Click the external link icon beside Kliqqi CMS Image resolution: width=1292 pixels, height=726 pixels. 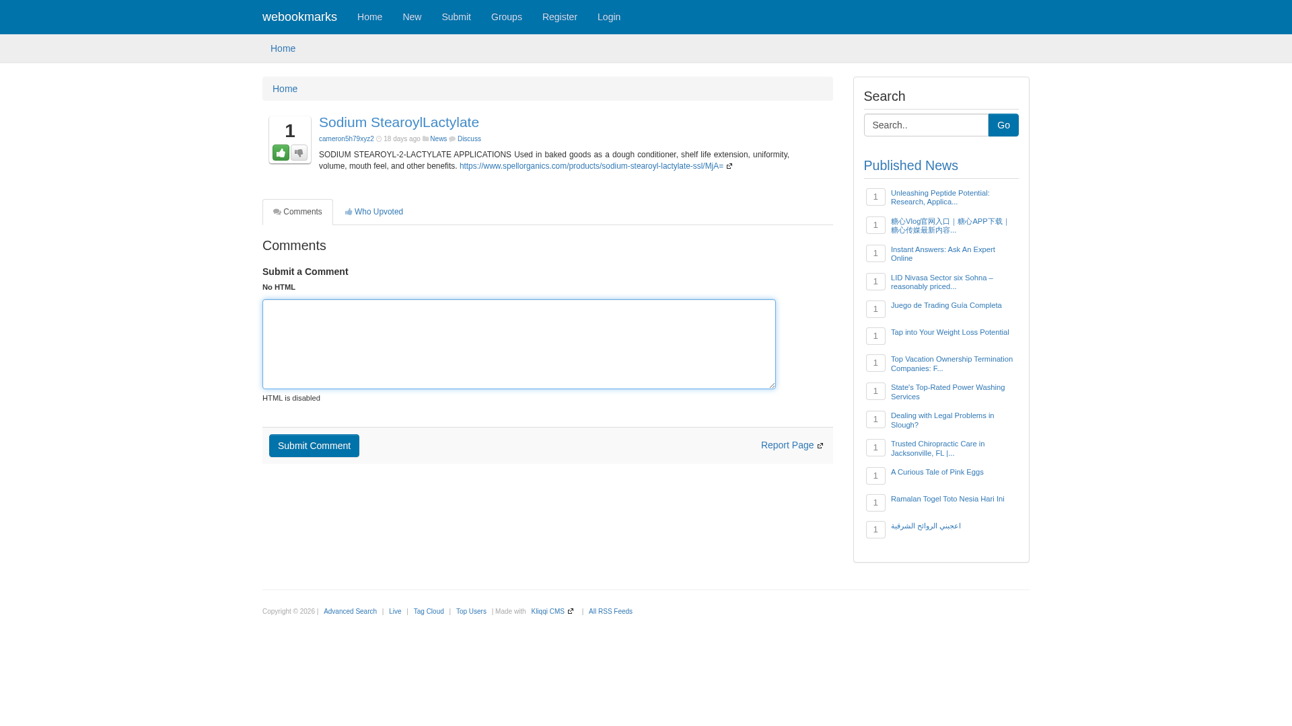point(571,611)
